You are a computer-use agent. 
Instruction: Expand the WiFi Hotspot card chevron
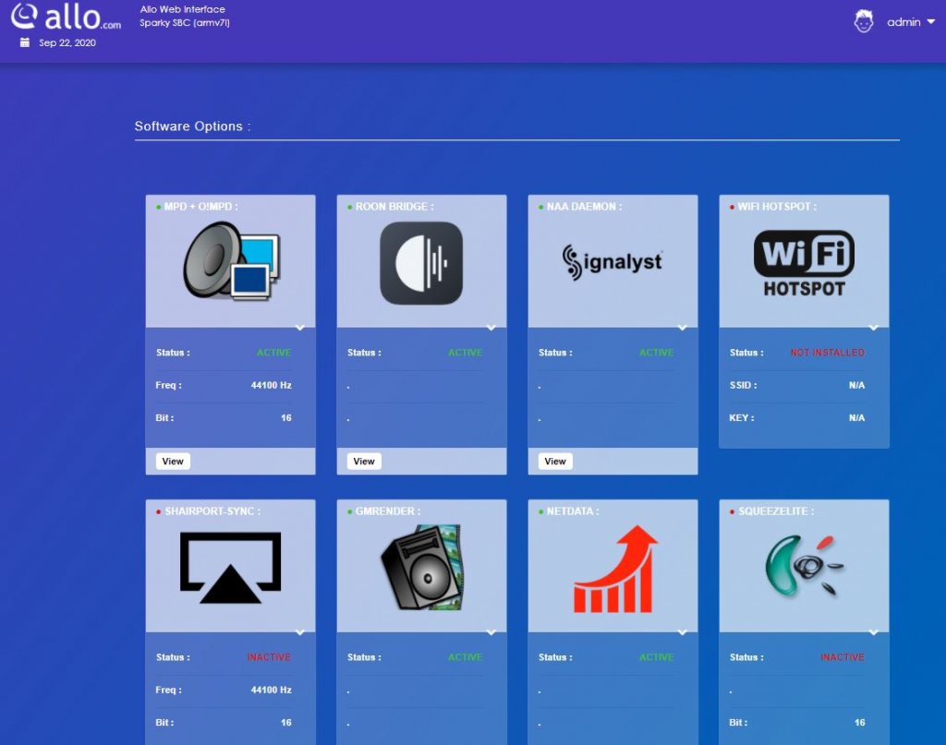click(874, 328)
